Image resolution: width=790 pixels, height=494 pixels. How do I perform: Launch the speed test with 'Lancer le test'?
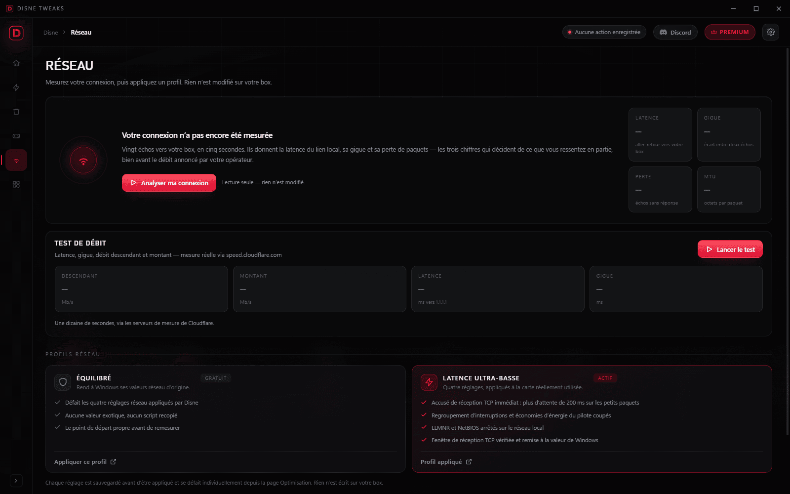tap(730, 249)
